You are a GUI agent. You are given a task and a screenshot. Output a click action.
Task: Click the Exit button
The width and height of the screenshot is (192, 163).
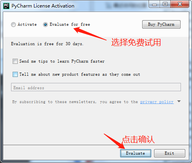tap(169, 153)
